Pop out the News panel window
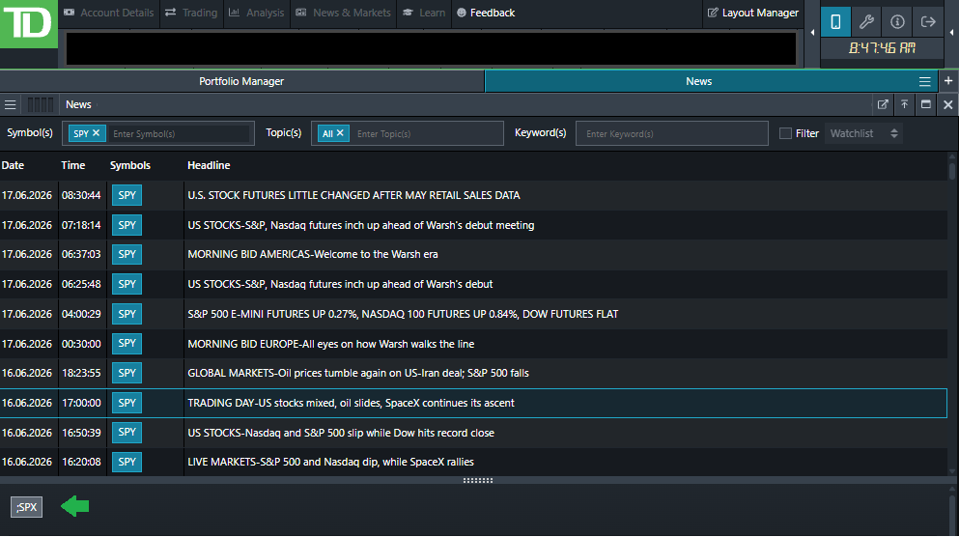 pyautogui.click(x=883, y=104)
